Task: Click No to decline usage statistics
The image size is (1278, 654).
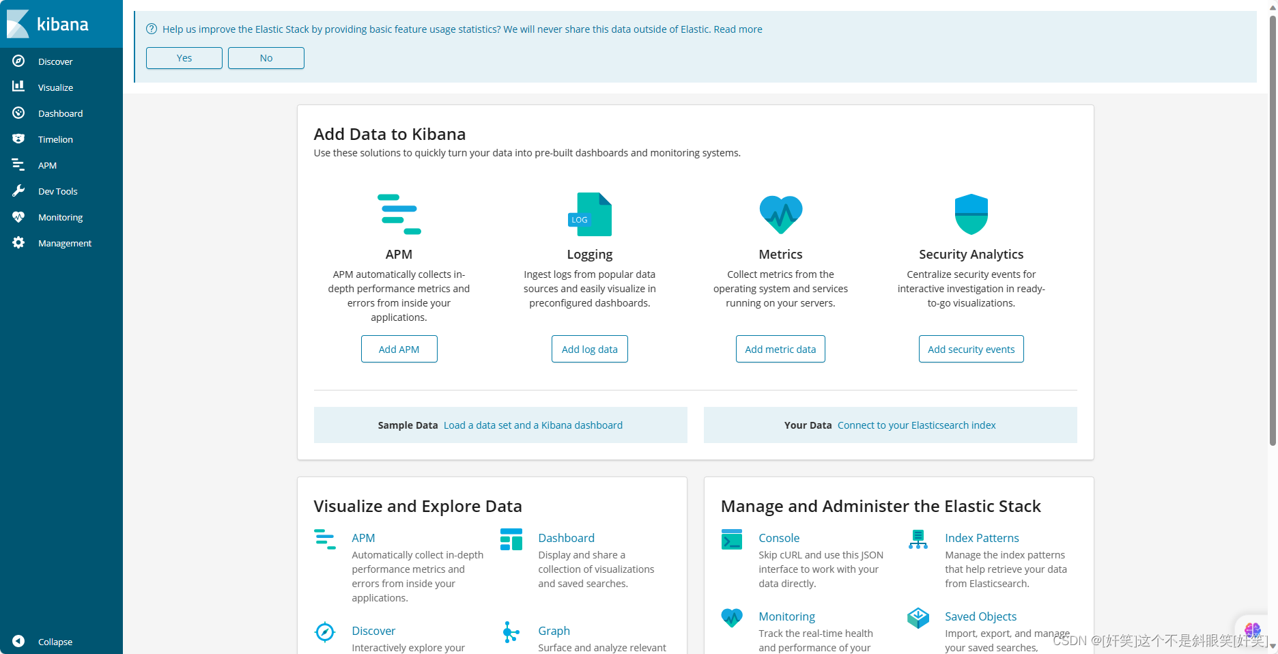Action: coord(266,58)
